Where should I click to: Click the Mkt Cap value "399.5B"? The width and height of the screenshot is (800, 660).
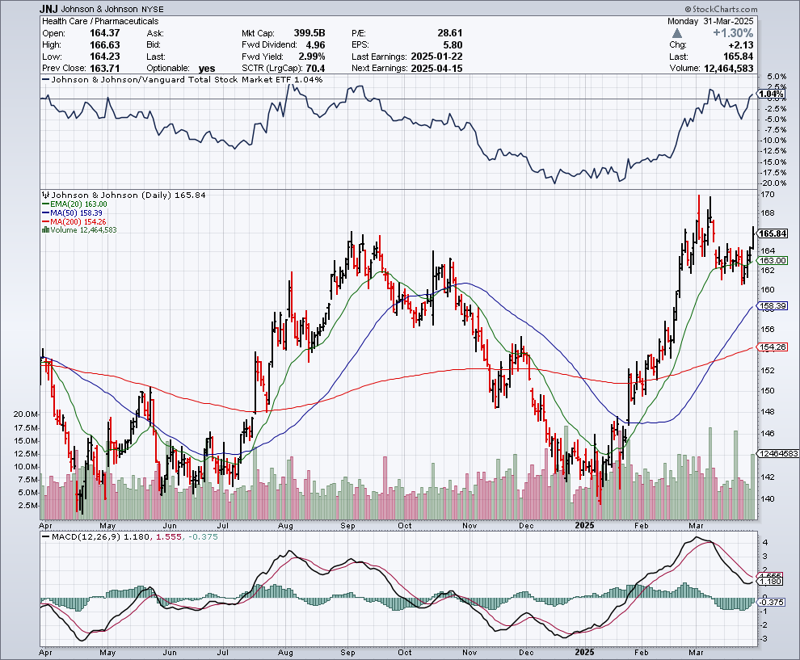[309, 33]
